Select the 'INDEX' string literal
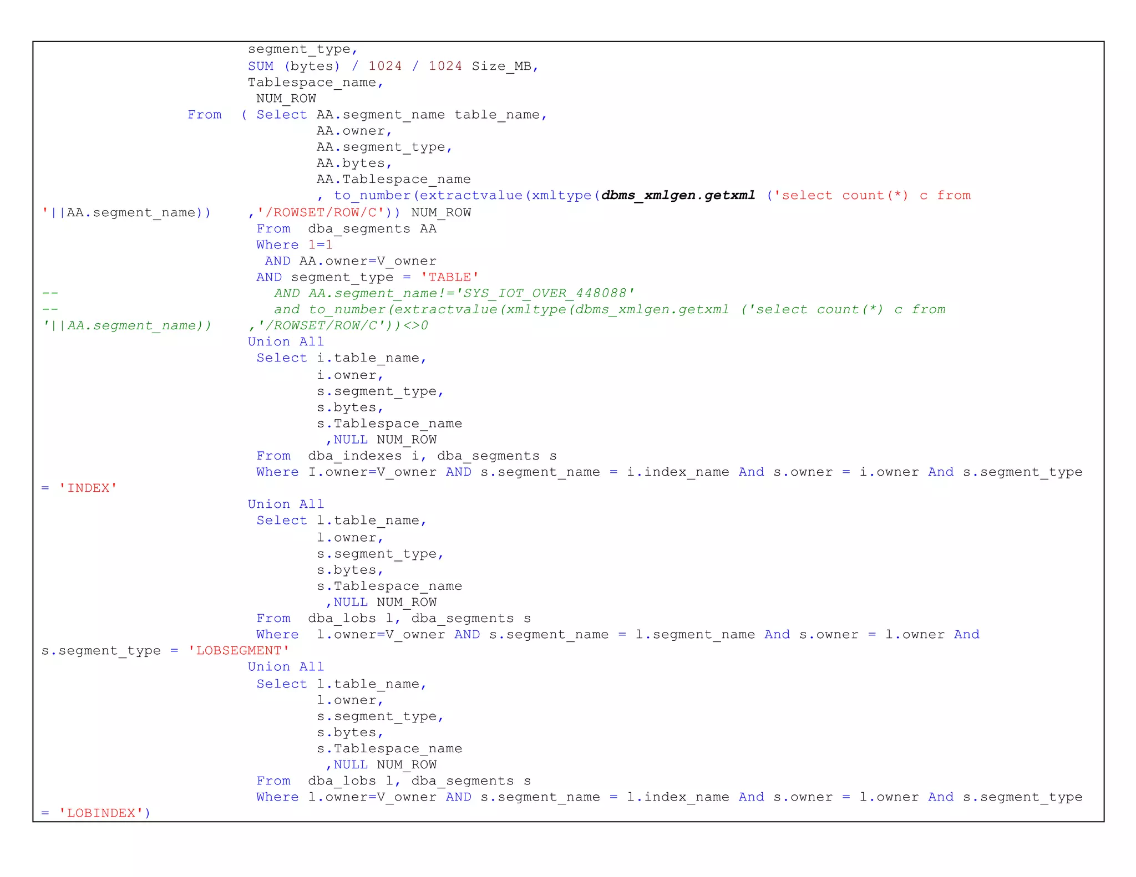The image size is (1136, 877). click(88, 488)
